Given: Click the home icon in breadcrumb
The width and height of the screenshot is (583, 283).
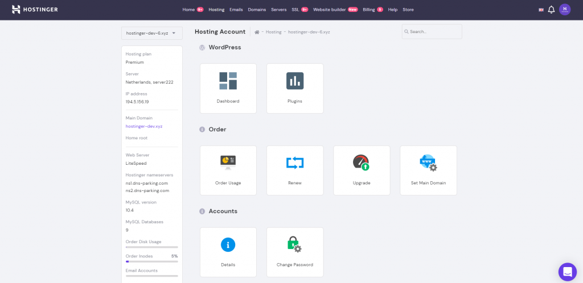Looking at the screenshot, I should [257, 32].
